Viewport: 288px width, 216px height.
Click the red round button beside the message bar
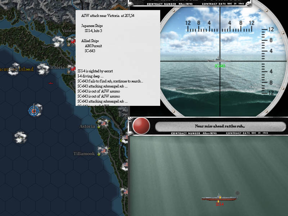pos(141,126)
